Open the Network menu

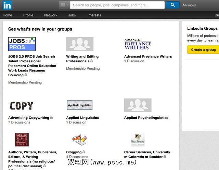click(x=51, y=15)
